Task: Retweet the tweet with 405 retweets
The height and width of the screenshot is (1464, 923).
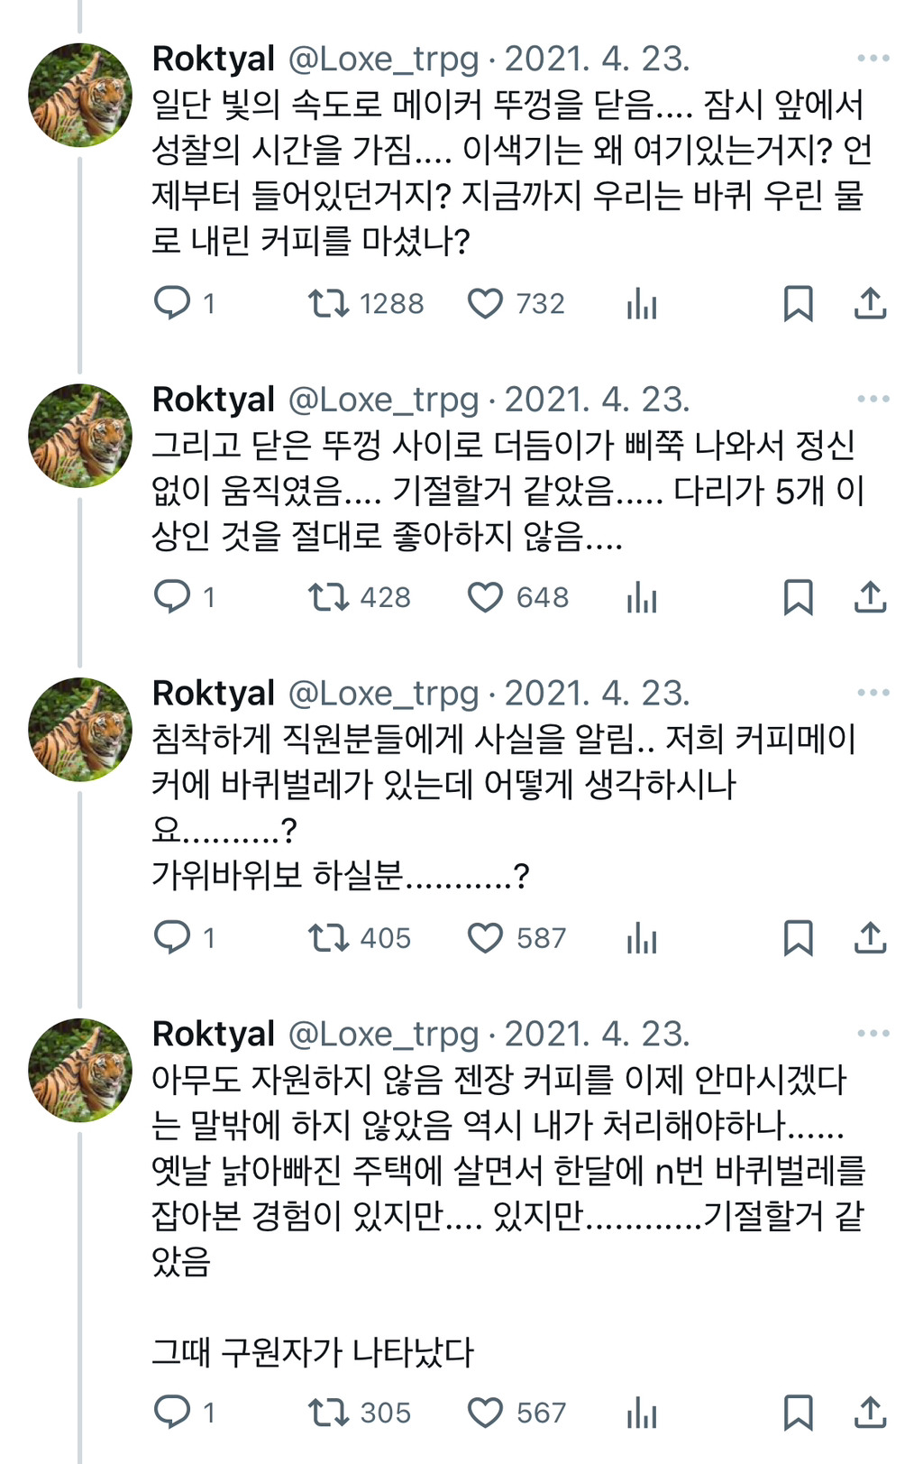Action: [x=328, y=938]
